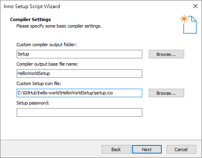Click the 'Custom Setup icon file:' label

coord(39,83)
